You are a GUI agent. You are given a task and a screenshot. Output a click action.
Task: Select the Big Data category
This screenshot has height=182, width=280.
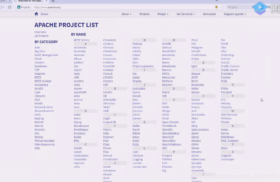click(x=40, y=51)
